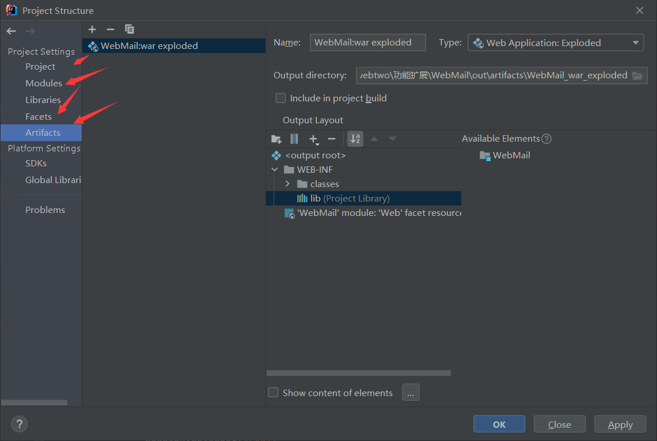Open Available Elements help icon
This screenshot has height=441, width=657.
546,139
